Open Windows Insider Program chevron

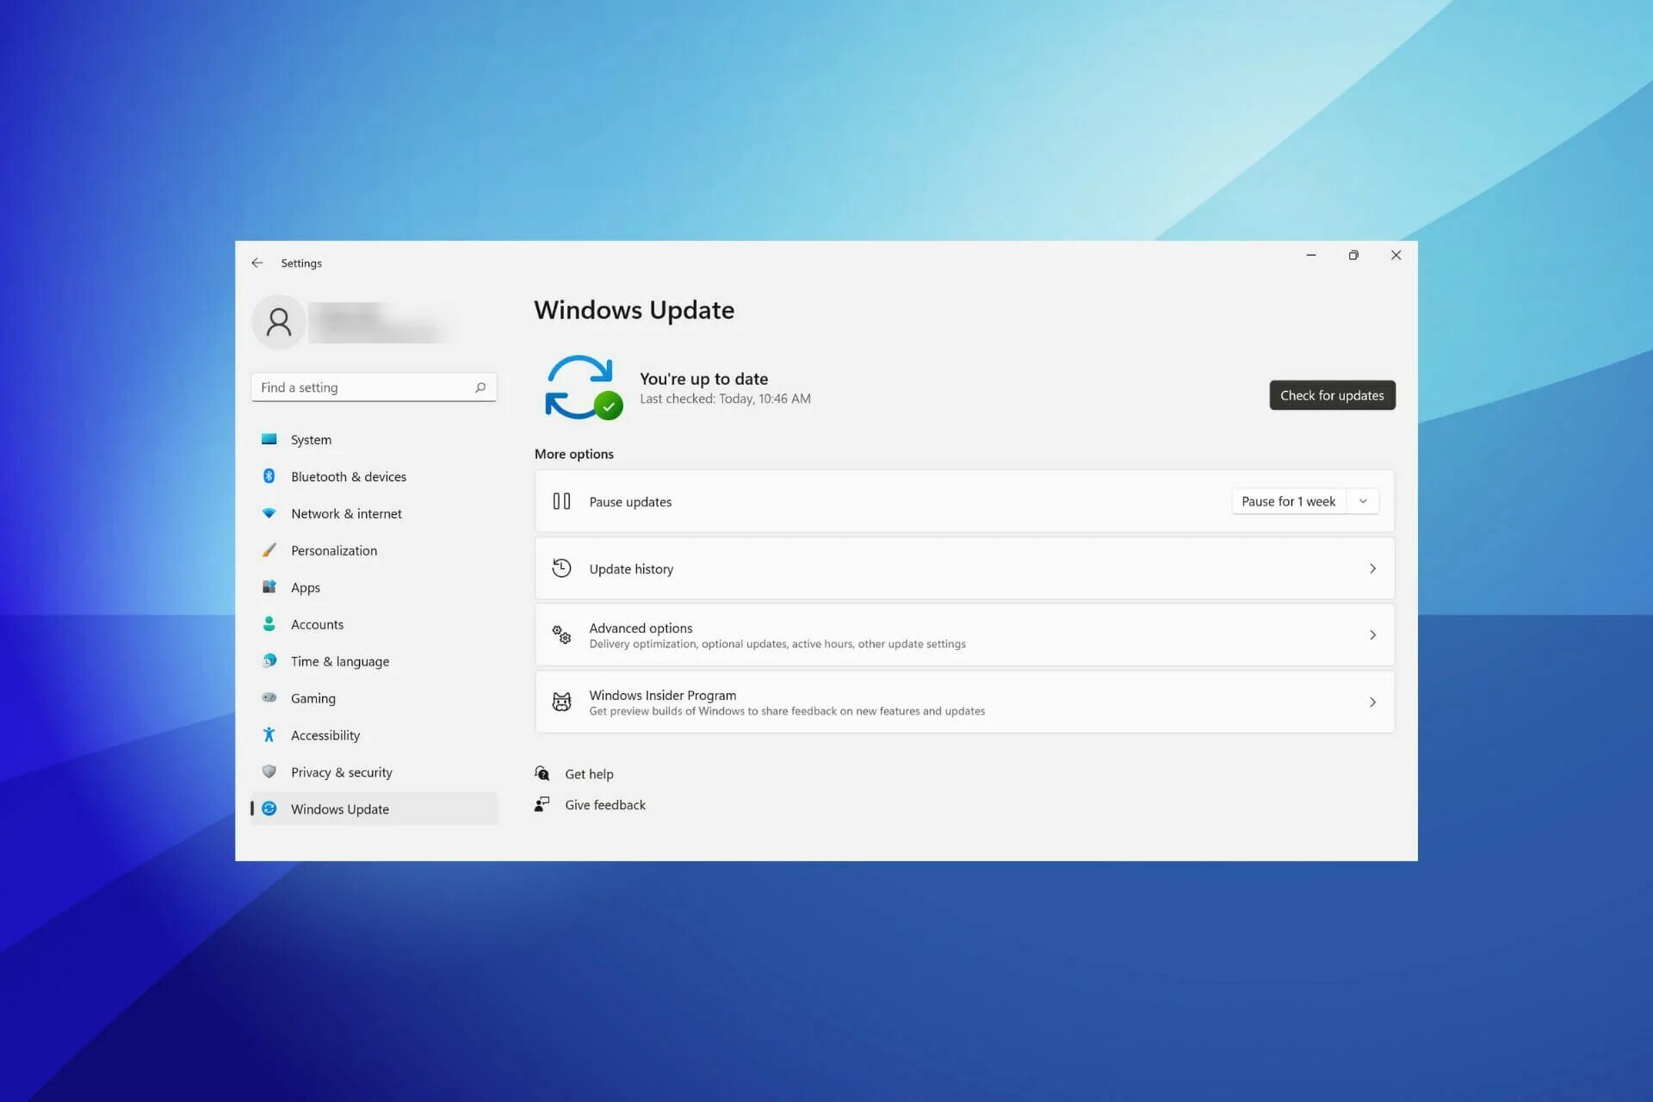click(1372, 703)
